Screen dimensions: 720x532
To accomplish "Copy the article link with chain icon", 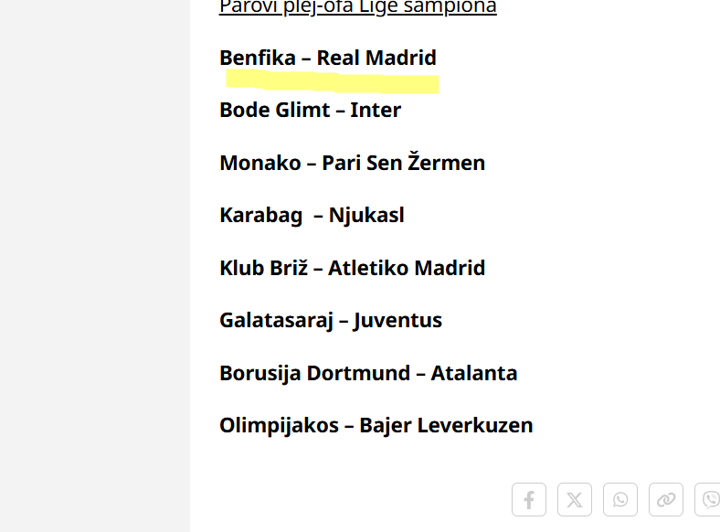I will pyautogui.click(x=666, y=500).
